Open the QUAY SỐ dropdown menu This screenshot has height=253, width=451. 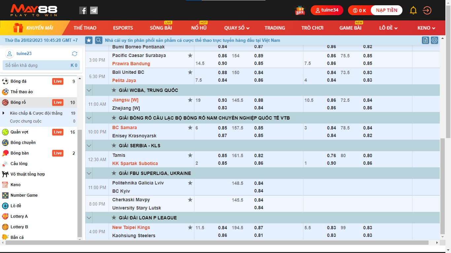pyautogui.click(x=237, y=28)
